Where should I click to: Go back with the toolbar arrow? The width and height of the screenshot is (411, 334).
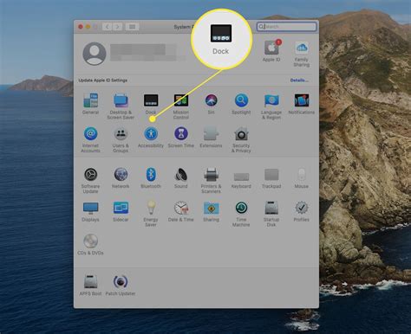[x=108, y=27]
